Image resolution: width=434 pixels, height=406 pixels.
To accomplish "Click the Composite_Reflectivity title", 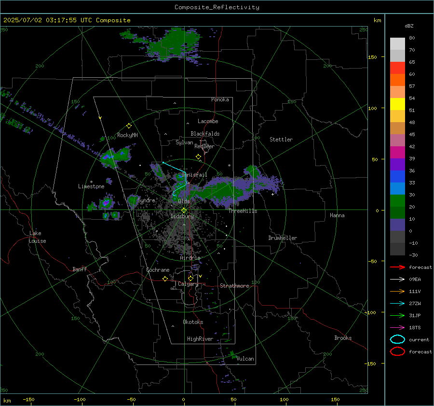I will [217, 7].
